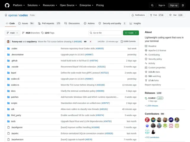Click the fork icon next to 17.4k forks
The height and width of the screenshot is (142, 190).
tap(146, 80)
